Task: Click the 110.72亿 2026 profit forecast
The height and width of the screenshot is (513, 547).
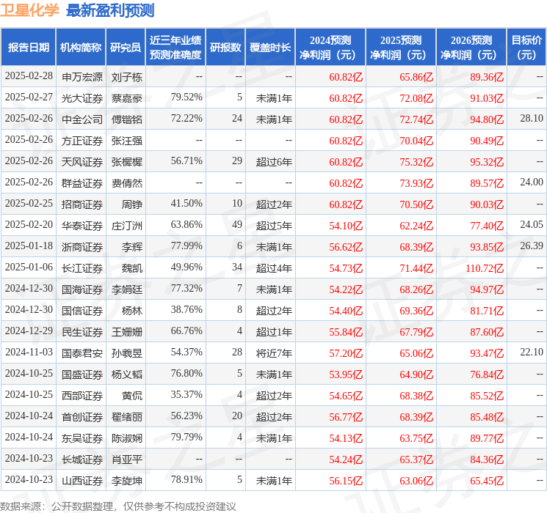Action: (x=485, y=268)
